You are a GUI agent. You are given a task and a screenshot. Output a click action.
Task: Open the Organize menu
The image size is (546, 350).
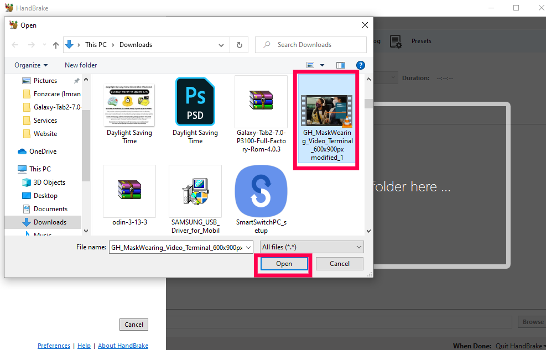click(31, 65)
